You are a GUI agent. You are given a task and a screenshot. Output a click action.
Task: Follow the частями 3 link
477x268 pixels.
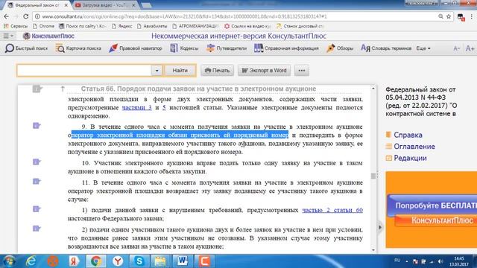click(x=137, y=107)
